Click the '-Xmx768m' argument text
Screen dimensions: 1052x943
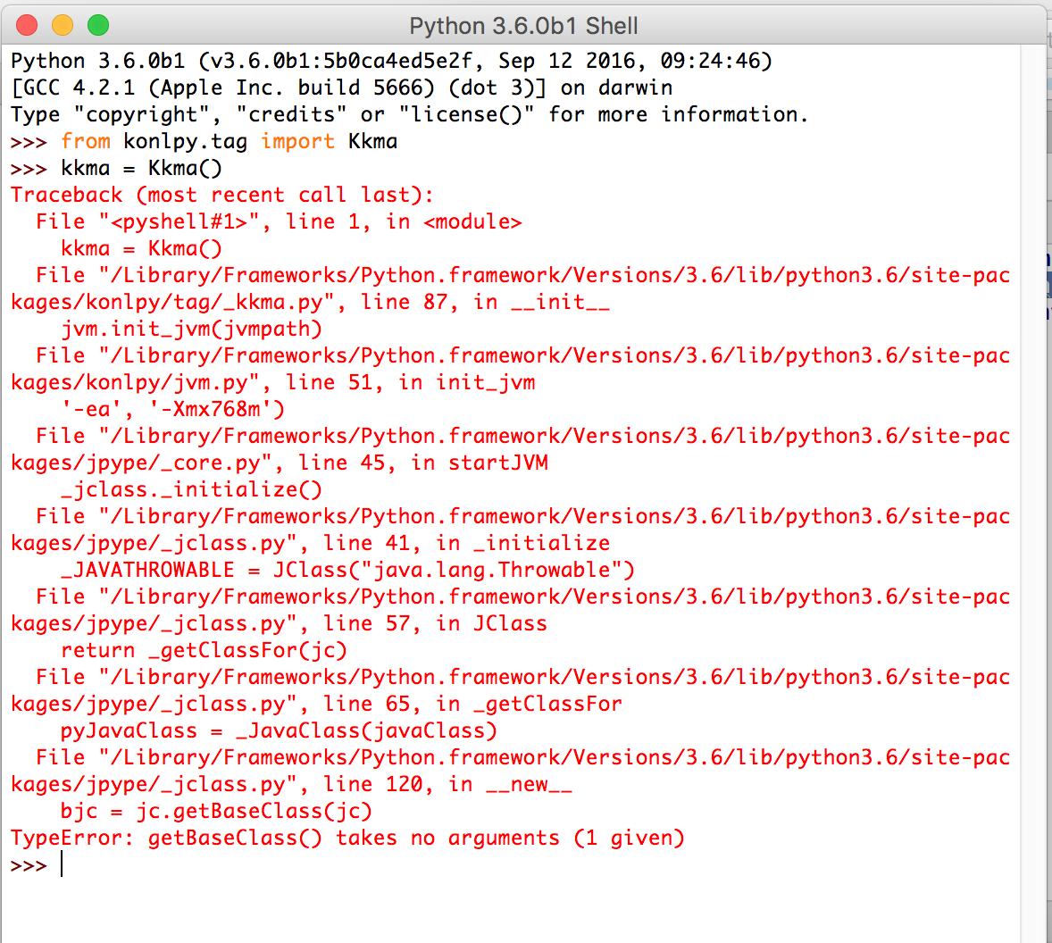pos(214,409)
